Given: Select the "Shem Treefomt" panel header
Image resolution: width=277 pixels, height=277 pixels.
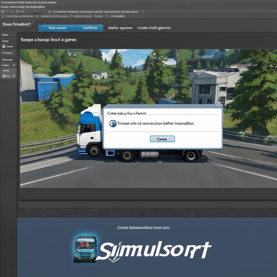Looking at the screenshot, I should click(x=16, y=24).
